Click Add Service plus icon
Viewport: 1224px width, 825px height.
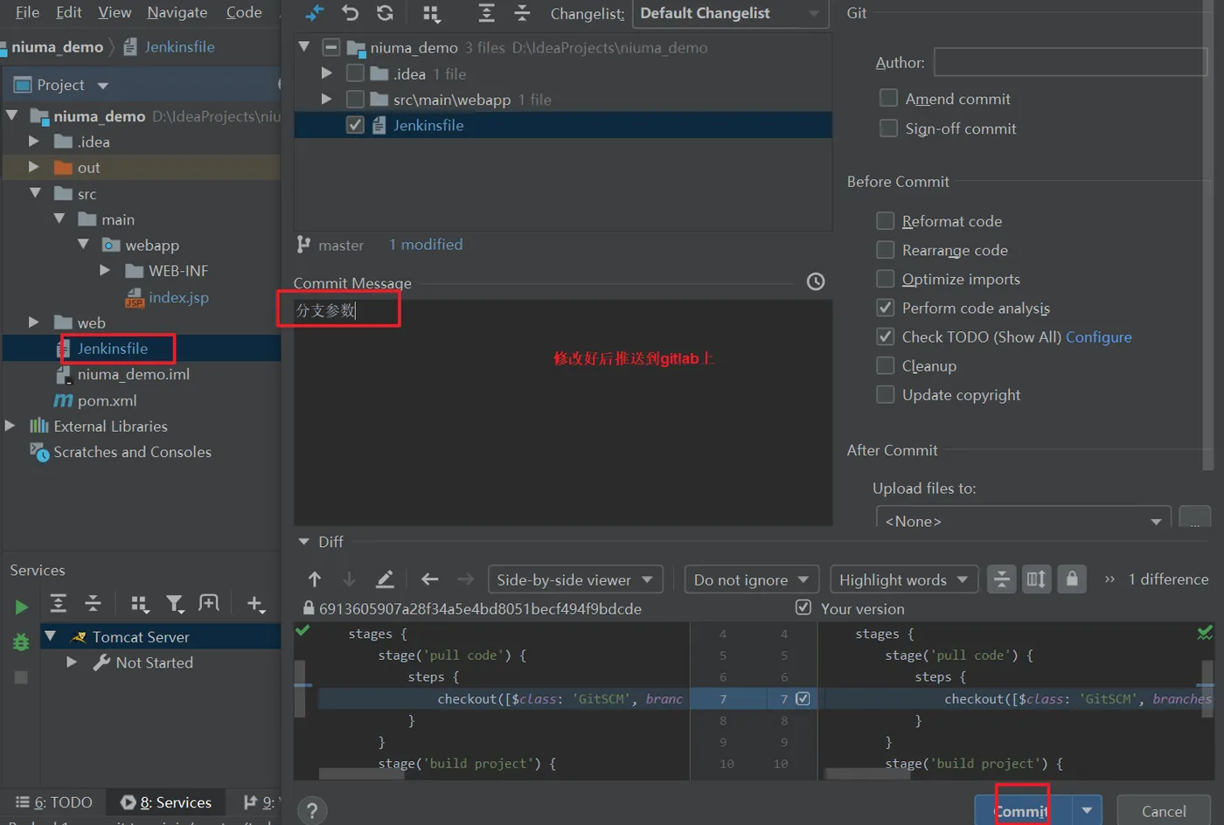pyautogui.click(x=255, y=603)
